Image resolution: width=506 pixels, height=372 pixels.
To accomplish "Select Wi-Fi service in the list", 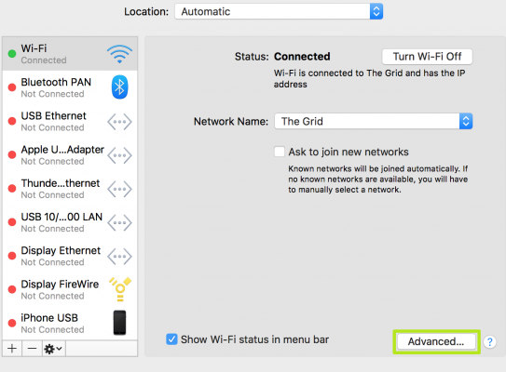I will (x=70, y=54).
